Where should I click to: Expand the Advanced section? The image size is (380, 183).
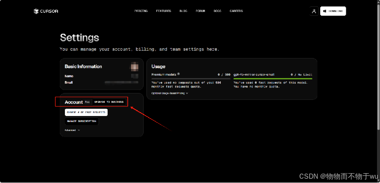(72, 130)
